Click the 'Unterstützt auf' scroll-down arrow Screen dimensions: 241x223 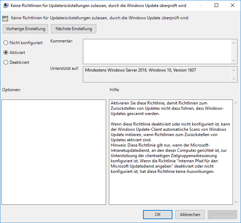[x=235, y=79]
